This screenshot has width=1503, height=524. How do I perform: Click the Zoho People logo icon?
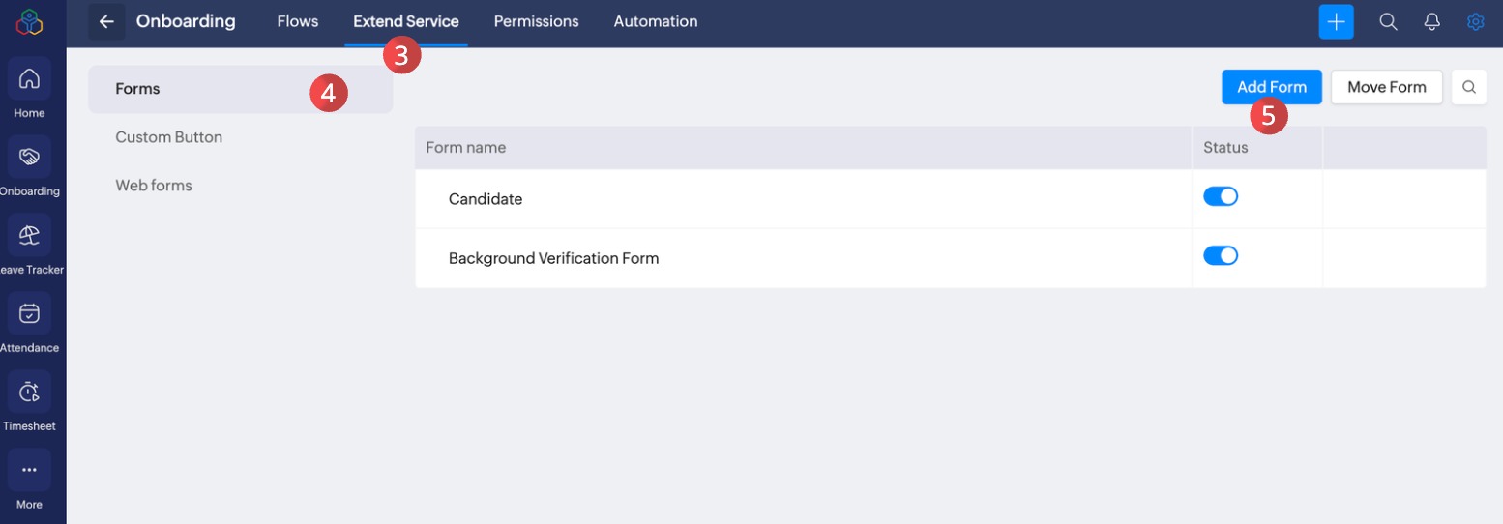click(x=29, y=21)
